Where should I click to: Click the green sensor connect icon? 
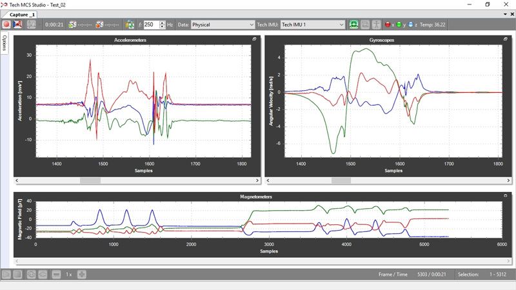pos(354,24)
